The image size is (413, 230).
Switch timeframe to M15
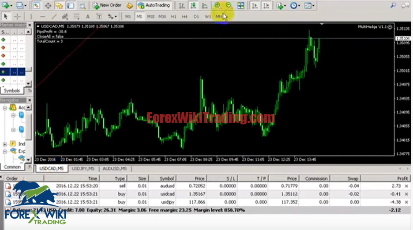click(150, 17)
